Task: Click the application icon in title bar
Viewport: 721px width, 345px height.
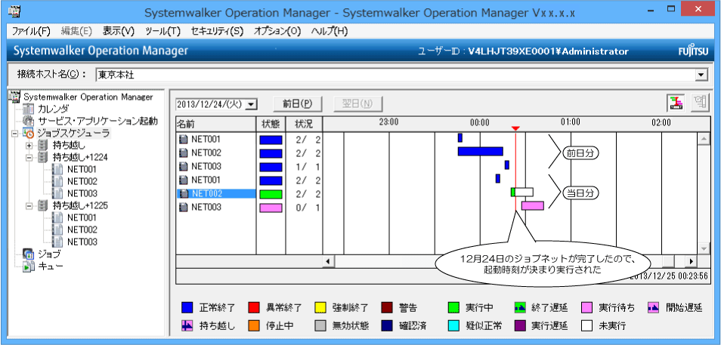Action: pyautogui.click(x=14, y=11)
